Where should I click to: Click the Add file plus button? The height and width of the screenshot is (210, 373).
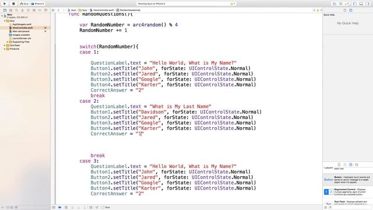2,208
